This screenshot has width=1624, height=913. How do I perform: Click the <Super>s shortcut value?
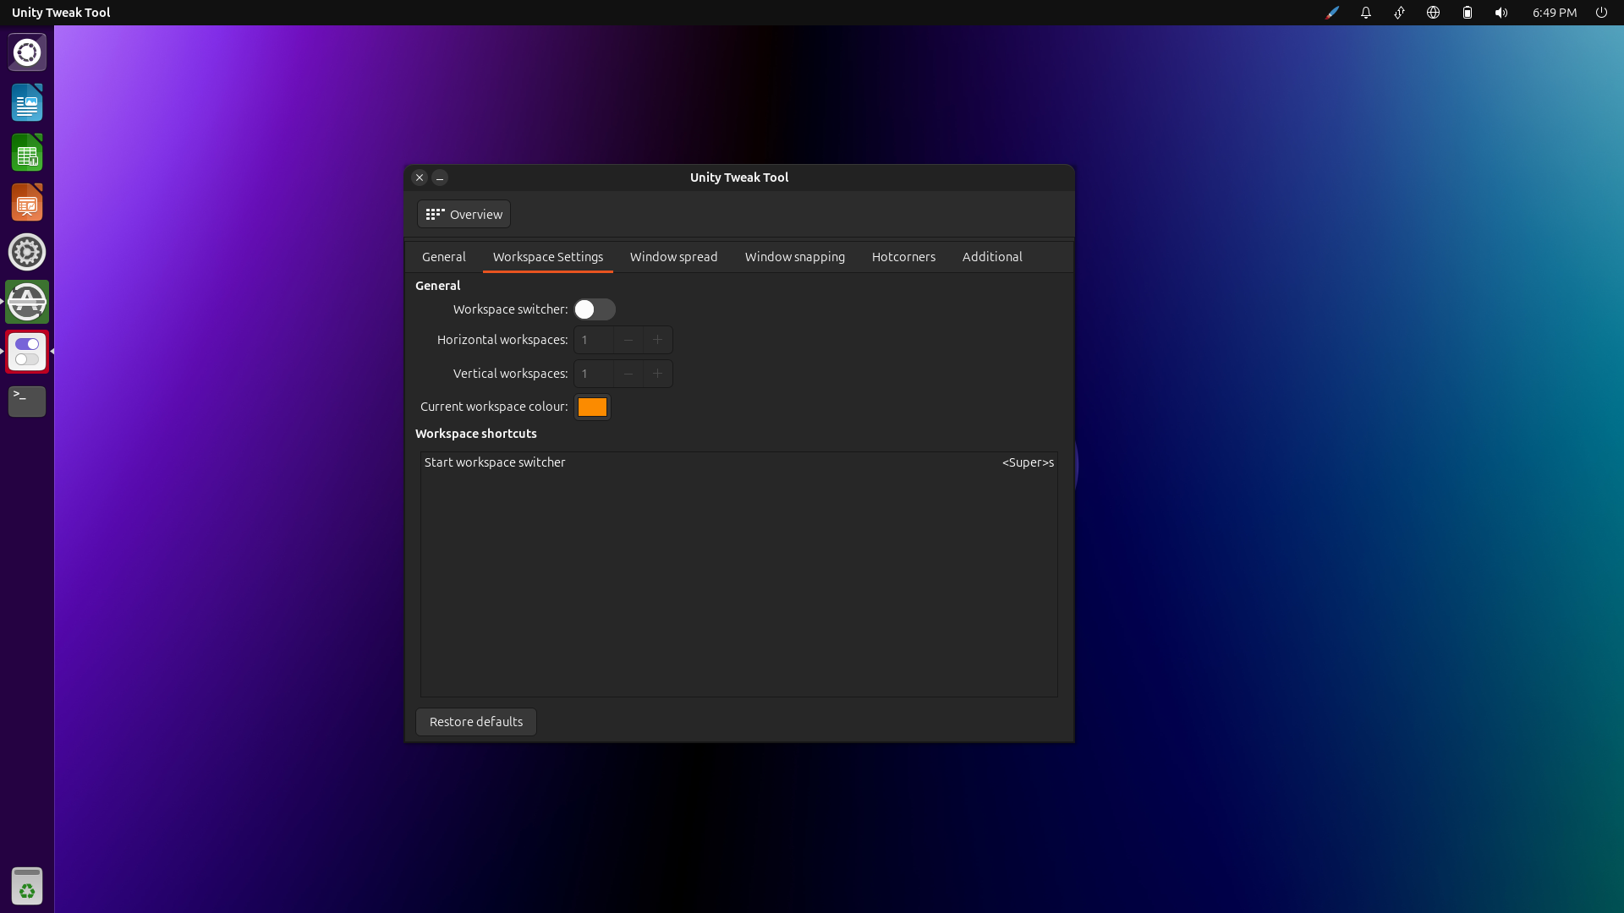click(x=1028, y=462)
